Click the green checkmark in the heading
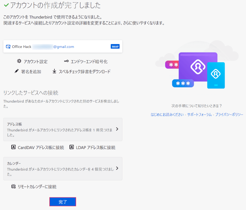The height and width of the screenshot is (210, 246). point(6,5)
